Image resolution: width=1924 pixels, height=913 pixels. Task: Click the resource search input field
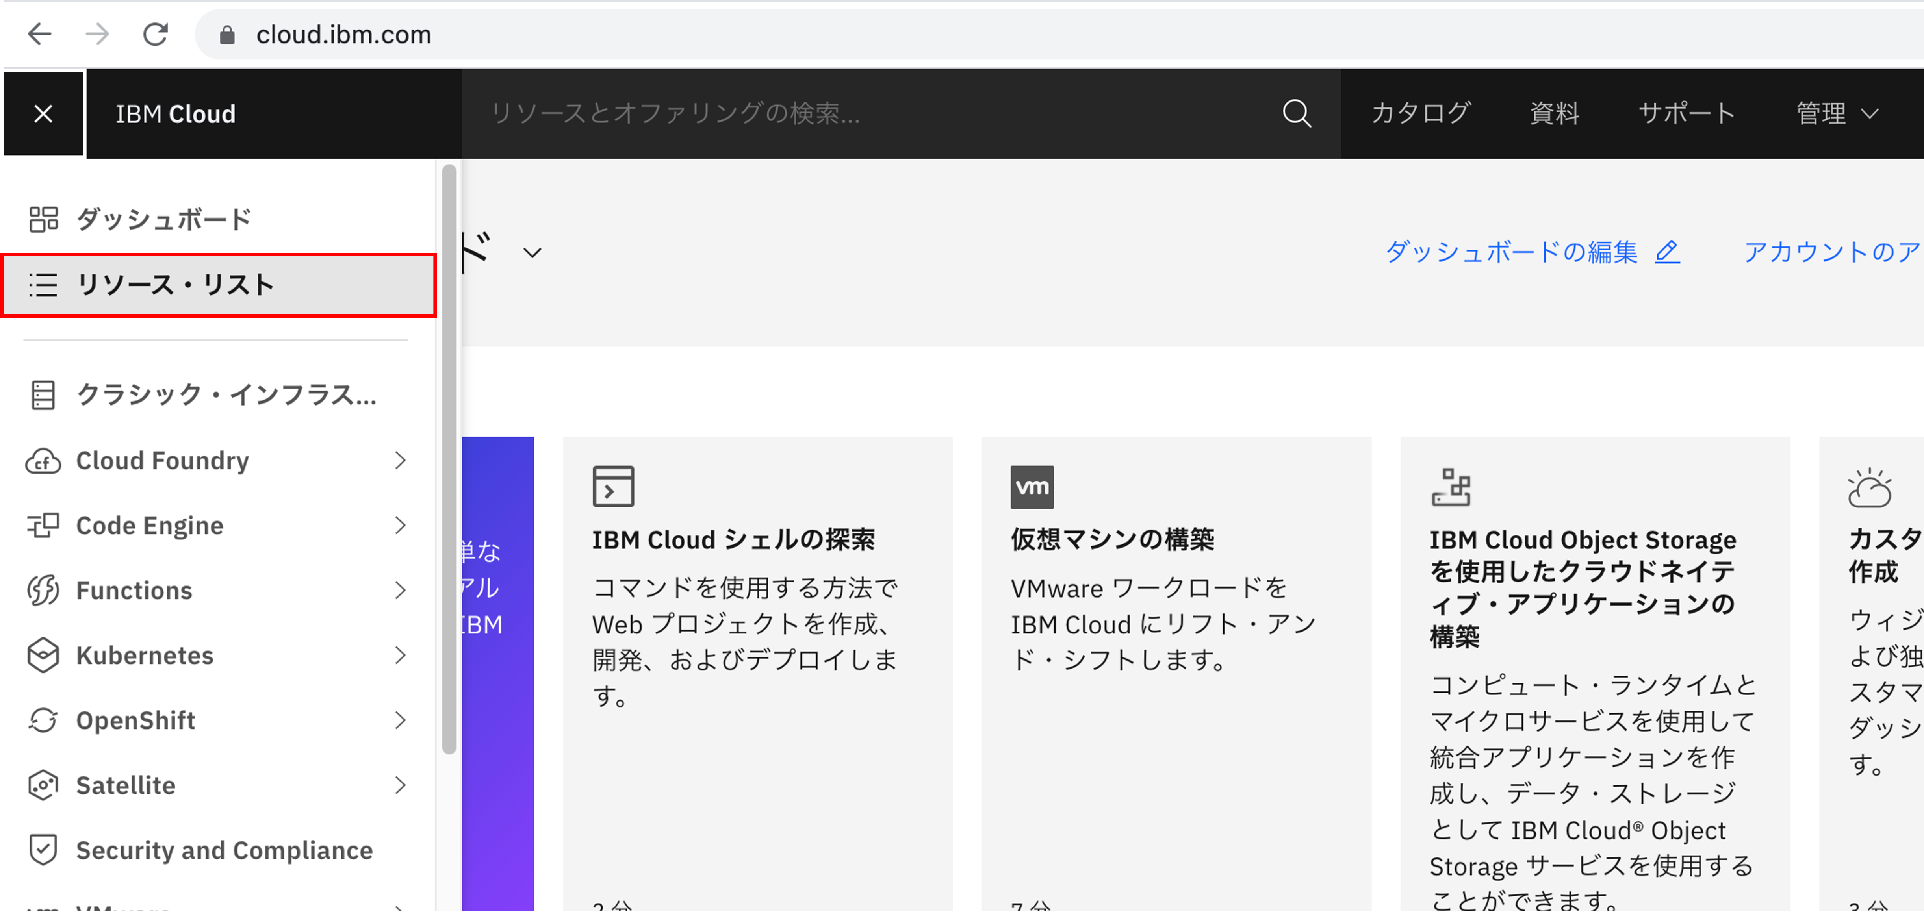tap(822, 113)
